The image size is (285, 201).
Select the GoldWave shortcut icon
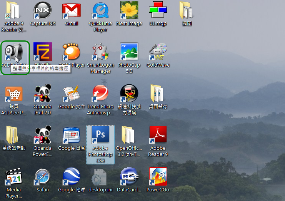[158, 52]
